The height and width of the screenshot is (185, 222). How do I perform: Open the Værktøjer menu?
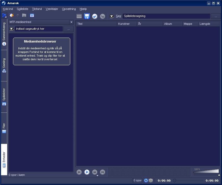[52, 9]
